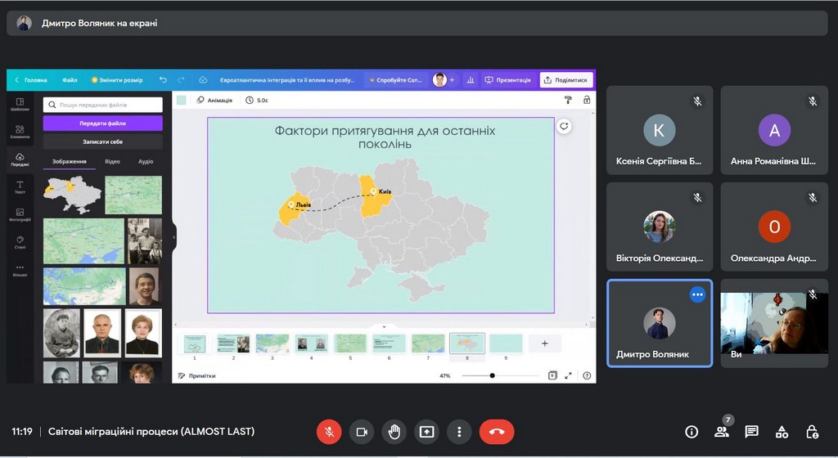The height and width of the screenshot is (458, 838).
Task: Open options on Дмитро Воляник tile
Action: (x=697, y=294)
